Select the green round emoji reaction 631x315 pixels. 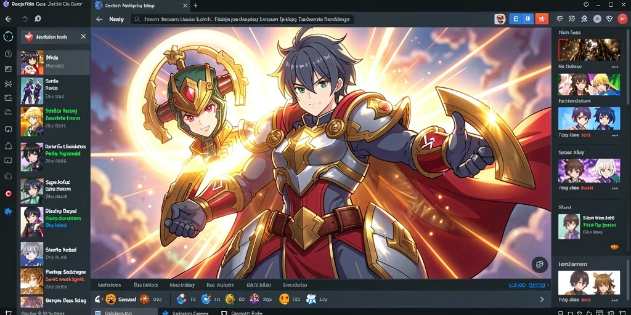(x=230, y=299)
